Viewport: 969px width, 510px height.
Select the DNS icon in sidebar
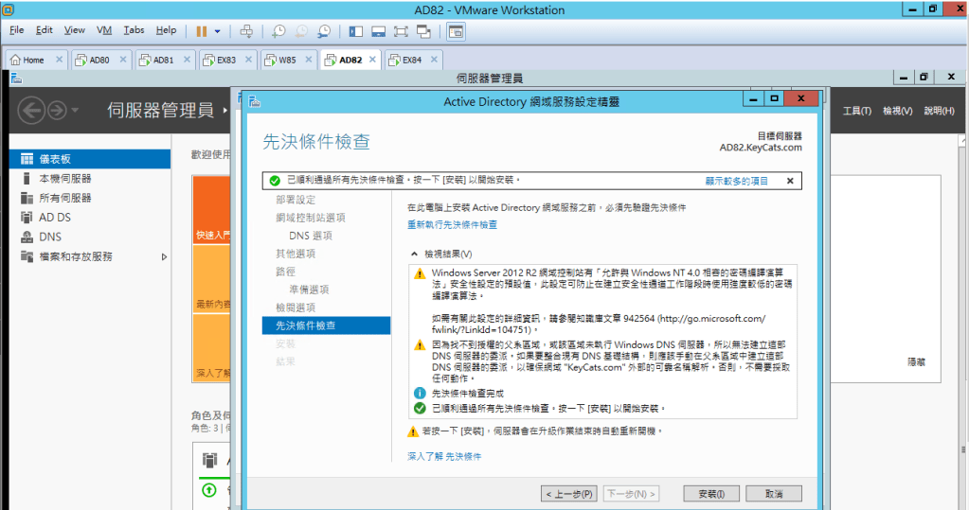coord(27,237)
